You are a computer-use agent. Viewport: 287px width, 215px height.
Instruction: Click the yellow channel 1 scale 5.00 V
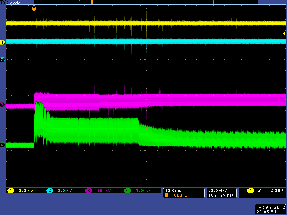[26, 191]
